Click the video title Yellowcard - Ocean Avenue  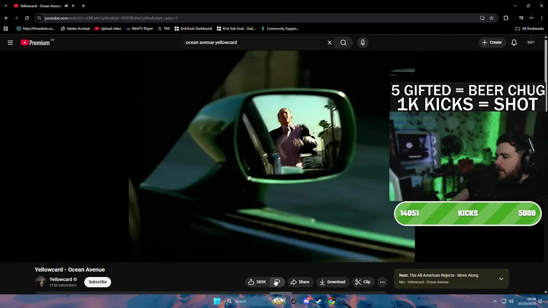(70, 269)
